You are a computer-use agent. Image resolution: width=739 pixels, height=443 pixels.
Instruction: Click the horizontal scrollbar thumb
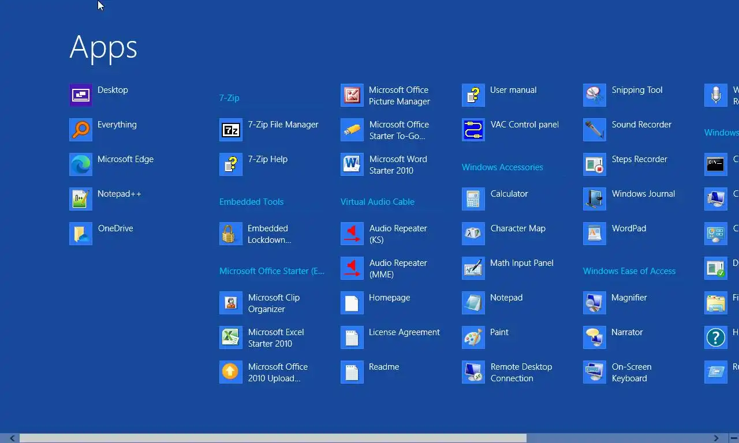pyautogui.click(x=273, y=438)
